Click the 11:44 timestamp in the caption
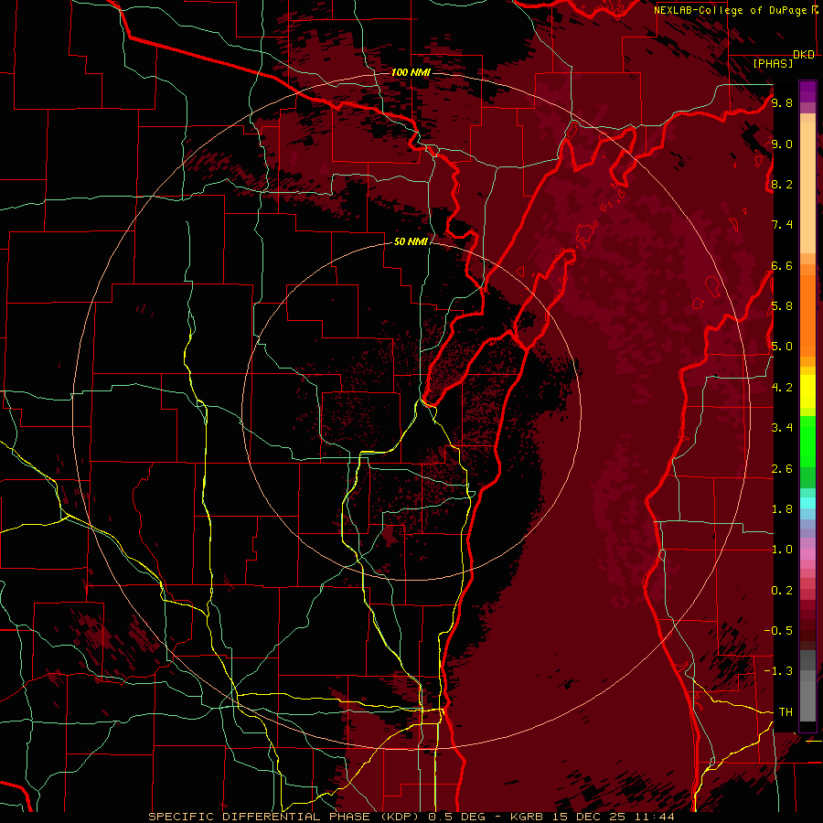823x823 pixels. coord(657,817)
